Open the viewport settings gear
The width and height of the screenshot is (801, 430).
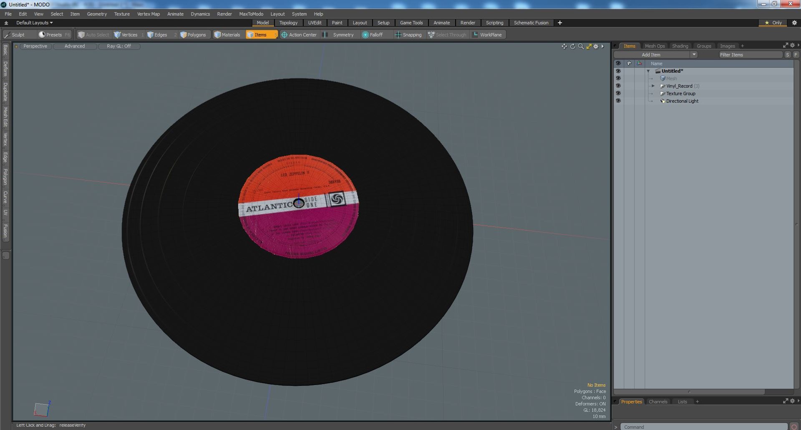[x=596, y=46]
